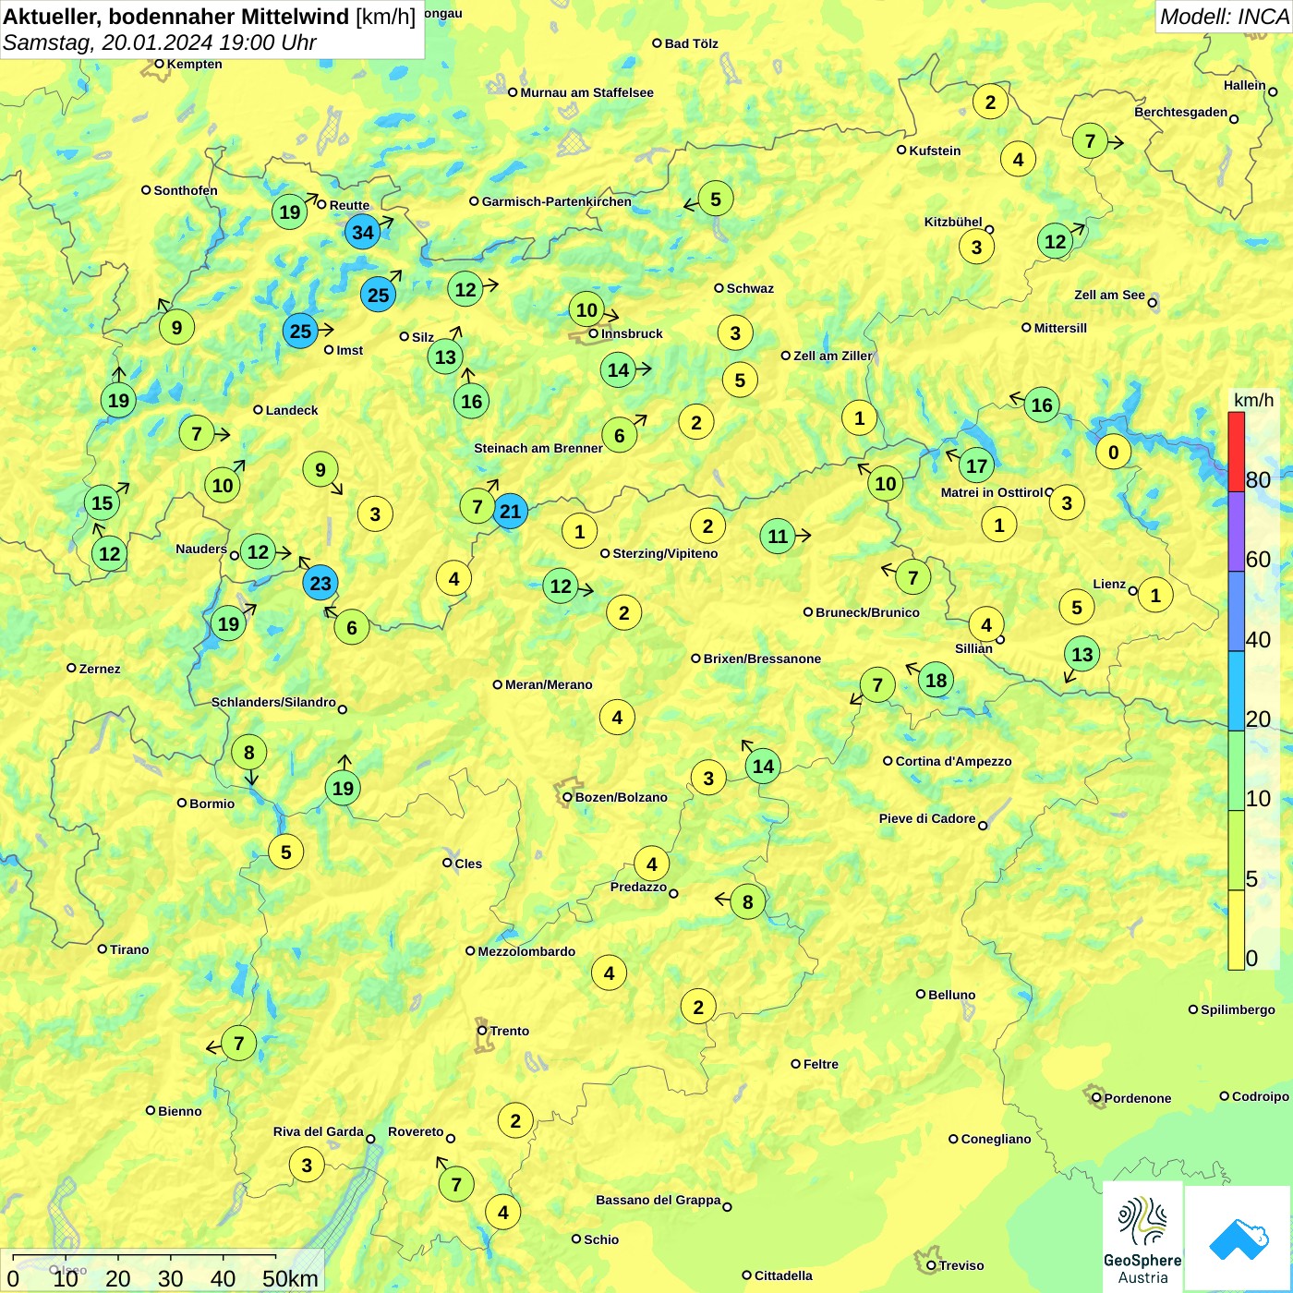This screenshot has width=1293, height=1293.
Task: Click the Bad Tölz label
Action: (x=692, y=43)
